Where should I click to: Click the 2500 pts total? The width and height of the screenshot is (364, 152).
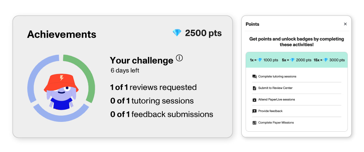[203, 33]
